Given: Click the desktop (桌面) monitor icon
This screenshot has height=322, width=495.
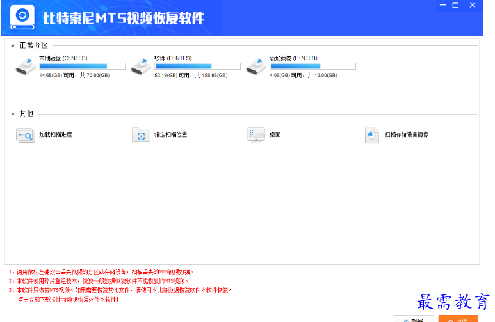Looking at the screenshot, I should coord(256,135).
